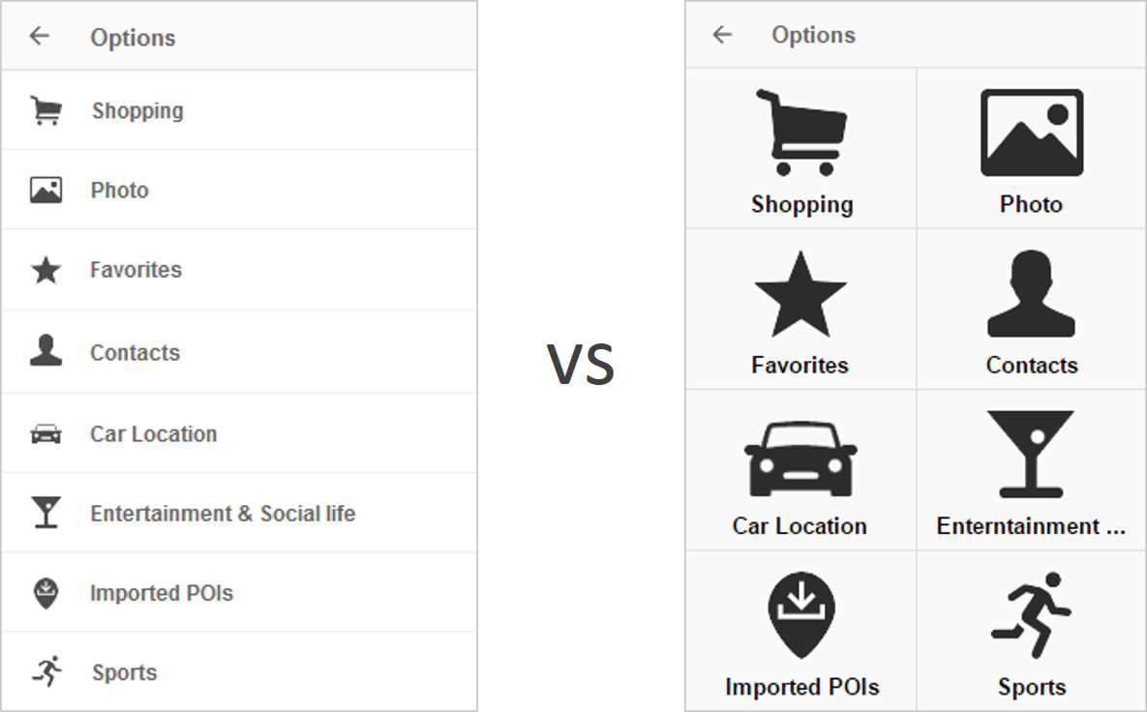1147x712 pixels.
Task: Click the Options title in list header
Action: coord(133,38)
